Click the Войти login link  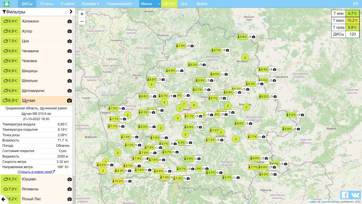[x=202, y=4]
